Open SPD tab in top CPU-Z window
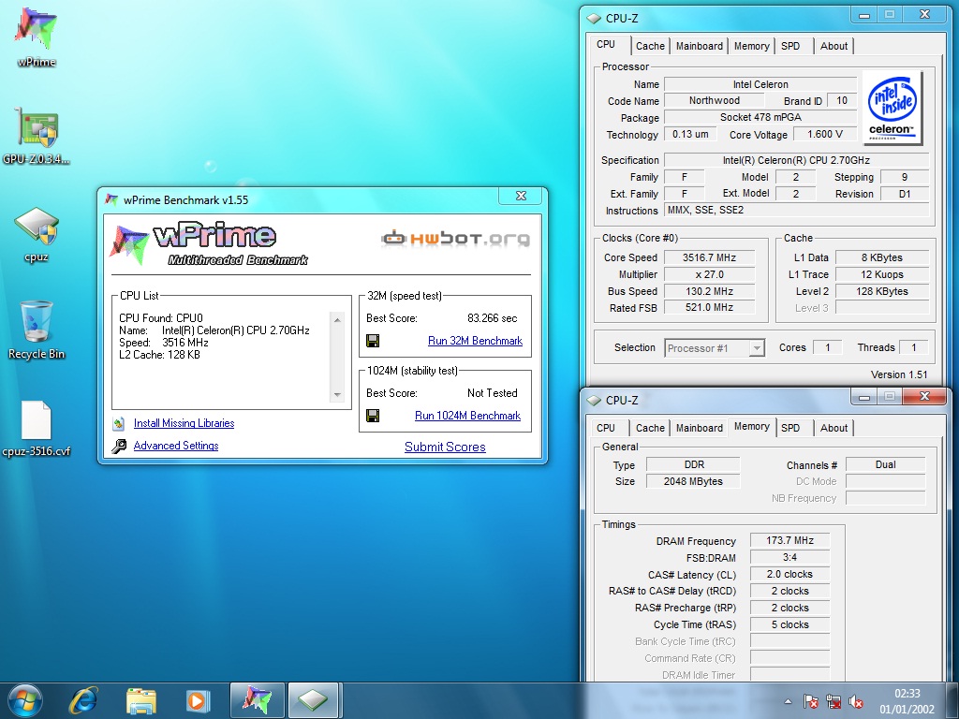Image resolution: width=959 pixels, height=719 pixels. (x=790, y=46)
